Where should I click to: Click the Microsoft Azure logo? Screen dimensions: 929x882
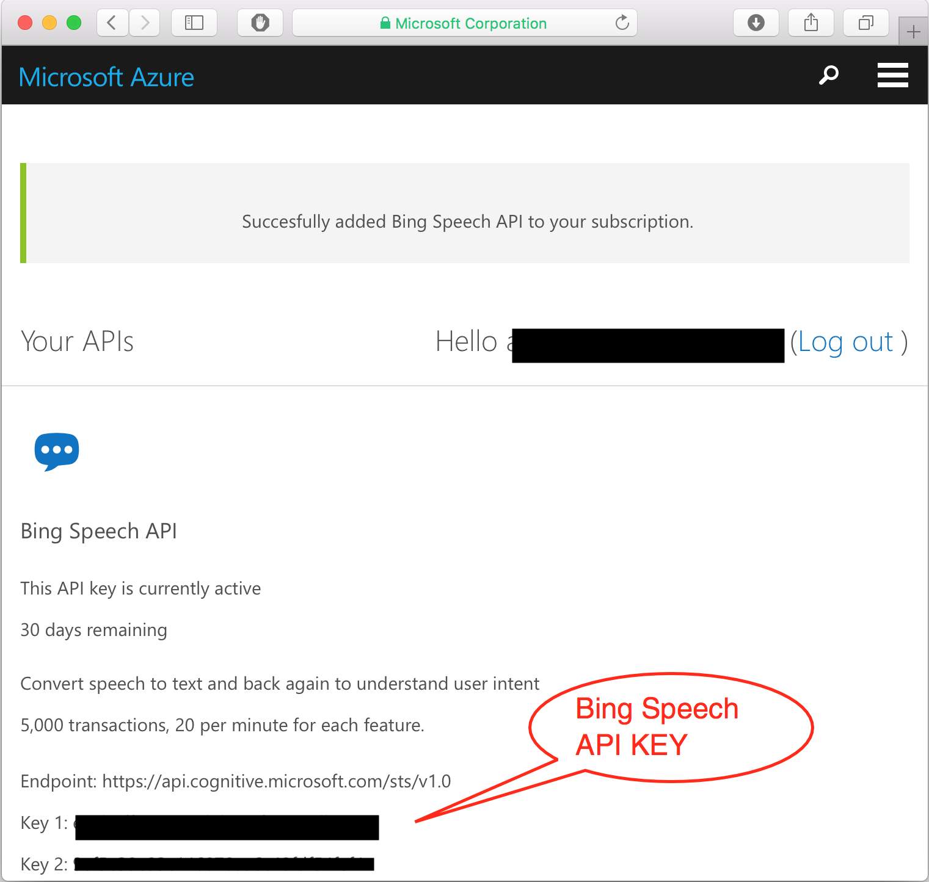tap(106, 78)
